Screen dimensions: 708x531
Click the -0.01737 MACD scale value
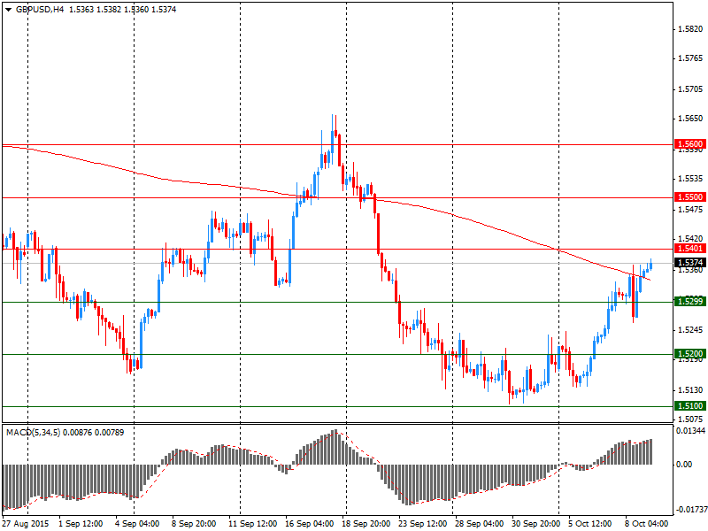[690, 510]
